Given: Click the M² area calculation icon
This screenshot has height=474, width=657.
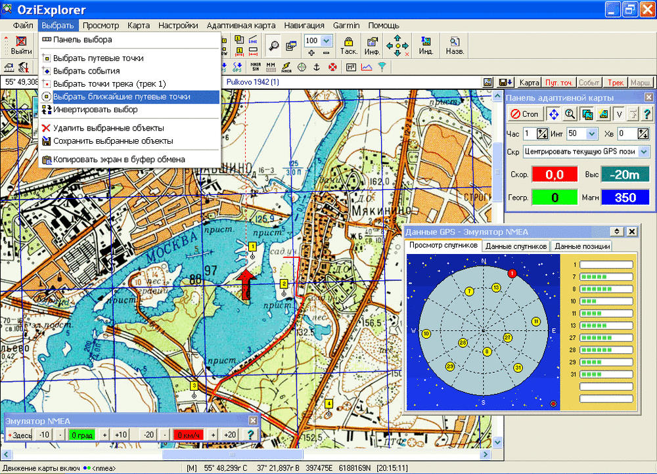Looking at the screenshot, I should [x=351, y=67].
